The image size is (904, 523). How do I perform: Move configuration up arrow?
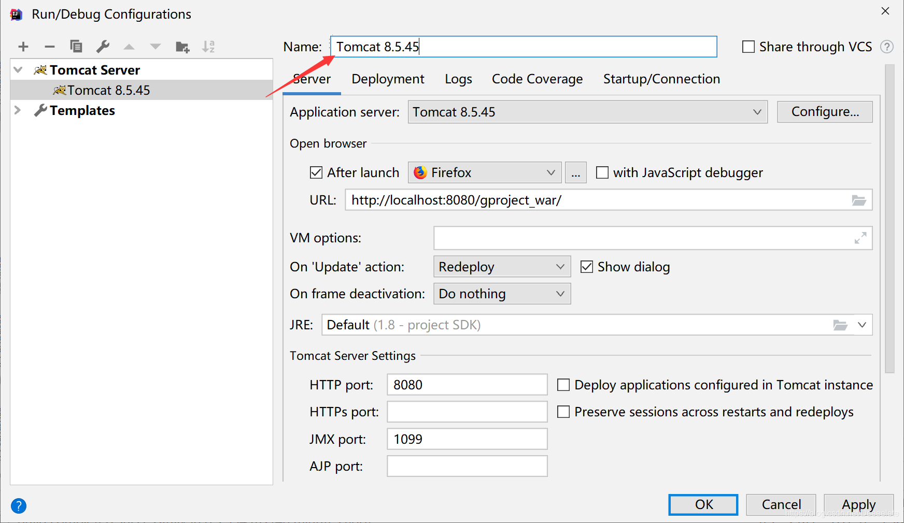point(129,47)
